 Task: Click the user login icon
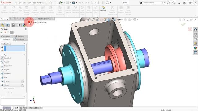(168, 3)
